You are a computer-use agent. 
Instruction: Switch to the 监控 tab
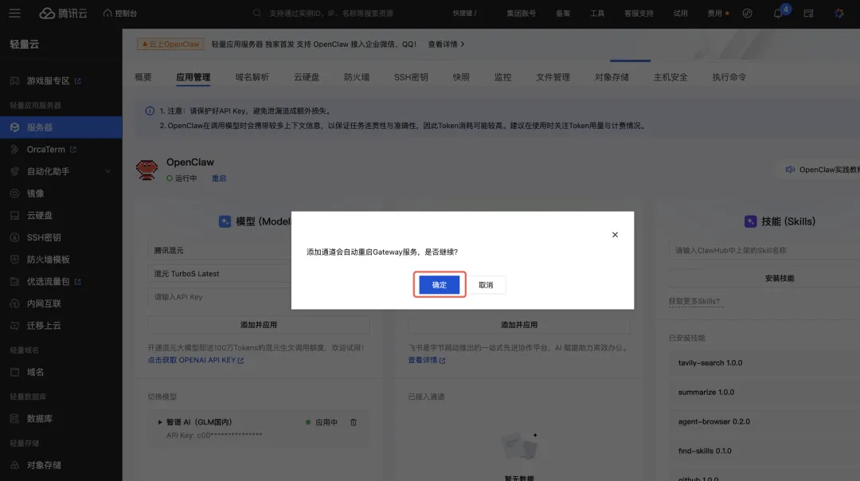pyautogui.click(x=502, y=77)
